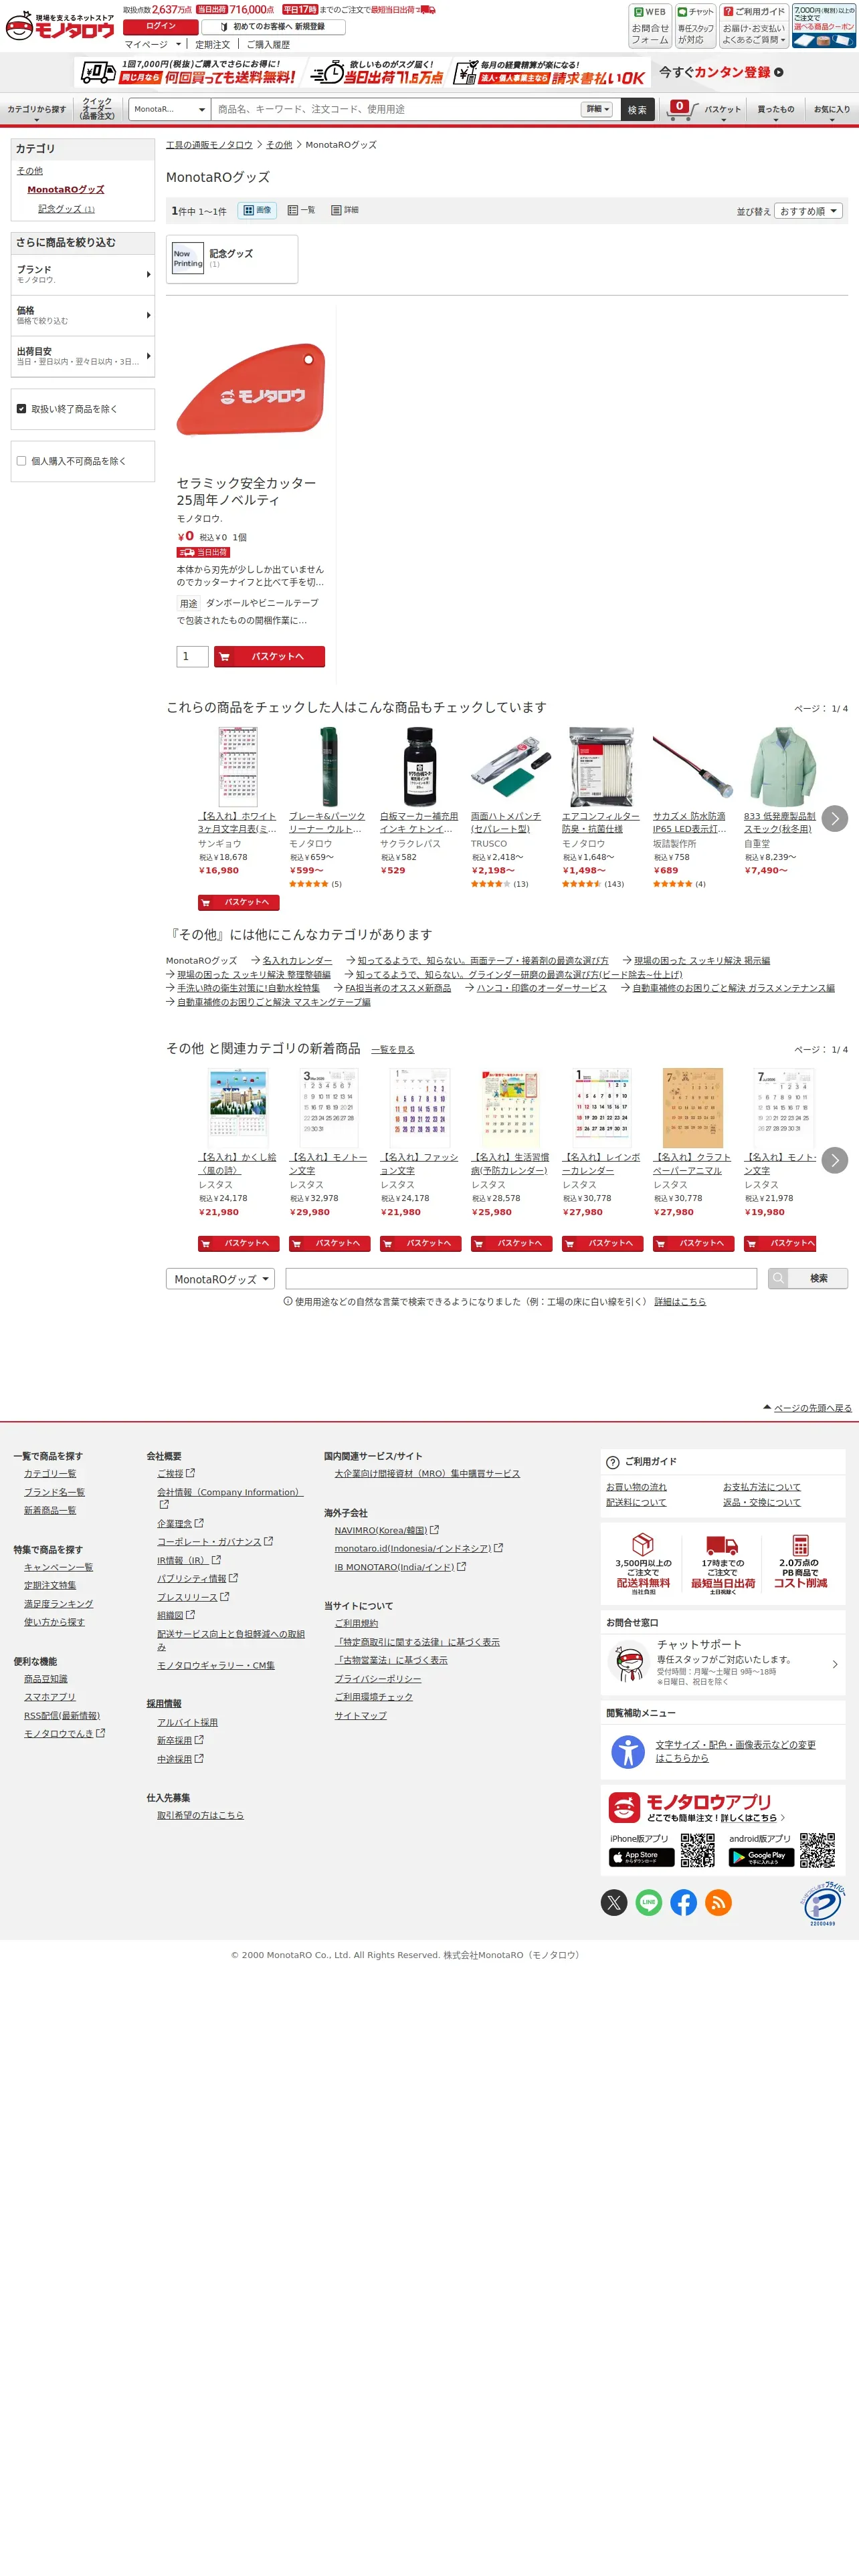
Task: Open the sort order dropdown
Action: [809, 211]
